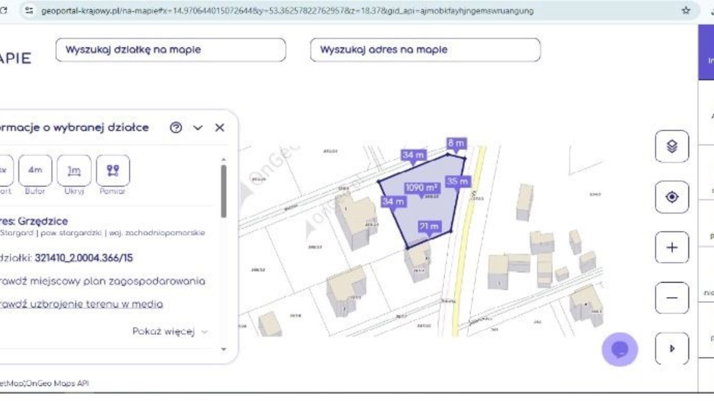Bookmark page with the star icon
The height and width of the screenshot is (401, 714).
[x=686, y=11]
